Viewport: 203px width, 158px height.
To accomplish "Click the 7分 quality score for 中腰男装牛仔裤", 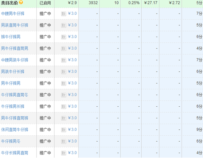I will pos(199,60).
